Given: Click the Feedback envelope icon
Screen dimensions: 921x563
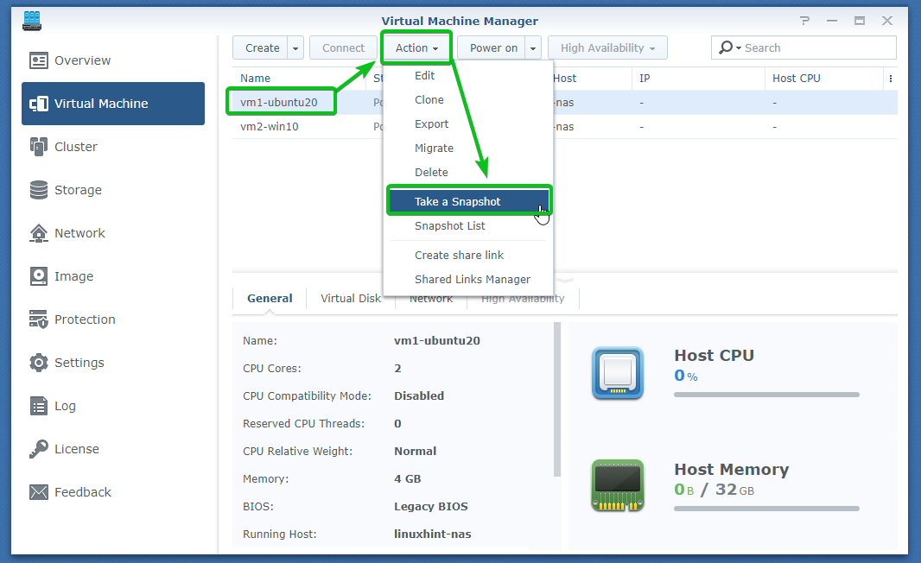Looking at the screenshot, I should 39,492.
